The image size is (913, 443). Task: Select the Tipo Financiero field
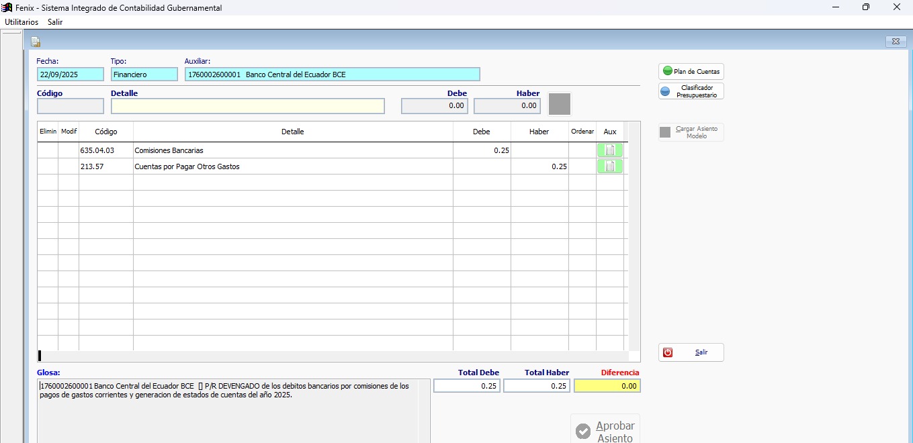(x=144, y=75)
